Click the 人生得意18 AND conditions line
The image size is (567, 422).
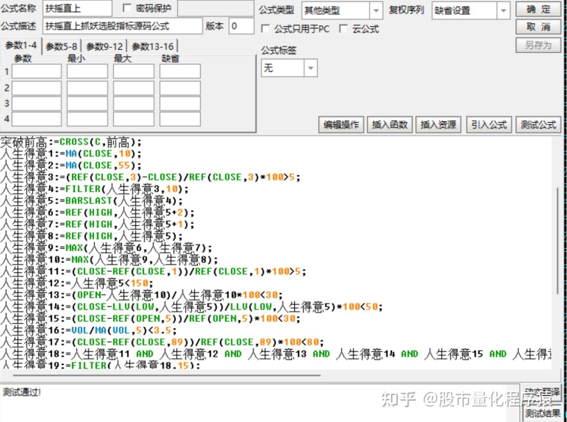click(276, 354)
